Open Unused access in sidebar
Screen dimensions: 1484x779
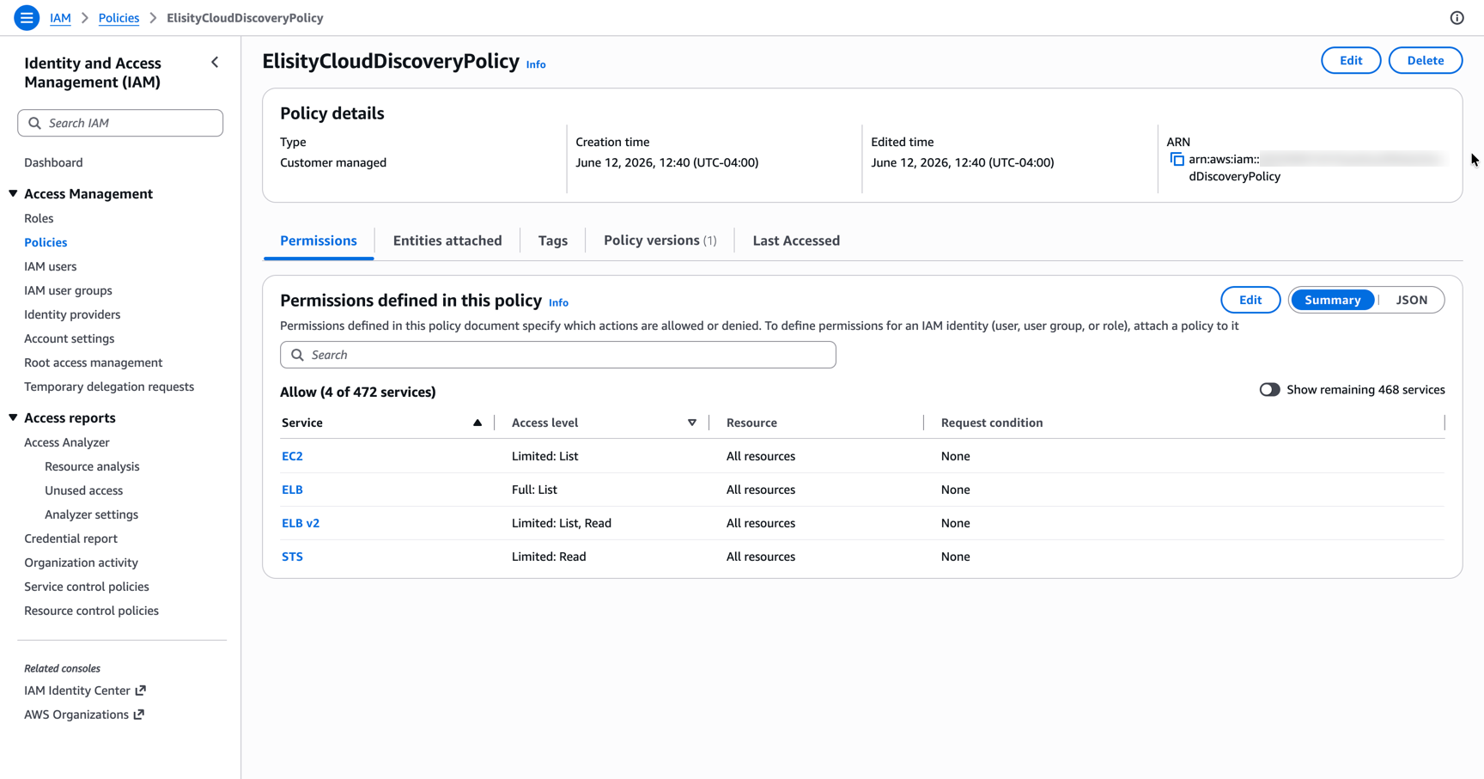pos(83,490)
